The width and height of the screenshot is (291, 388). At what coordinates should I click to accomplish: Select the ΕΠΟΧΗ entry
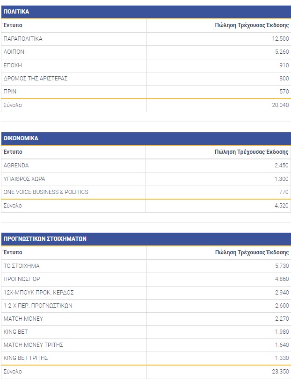coord(13,65)
